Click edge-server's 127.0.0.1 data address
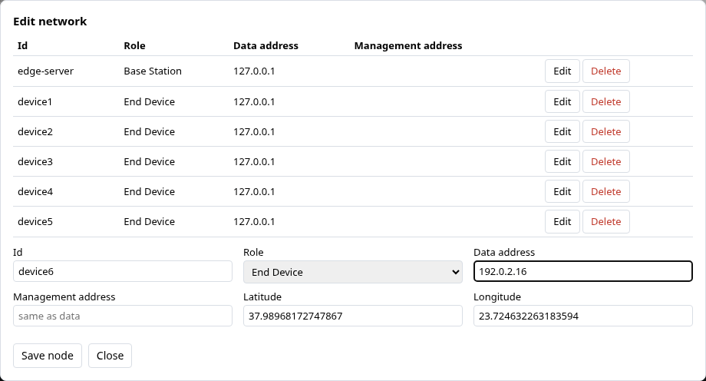The image size is (706, 381). click(254, 71)
